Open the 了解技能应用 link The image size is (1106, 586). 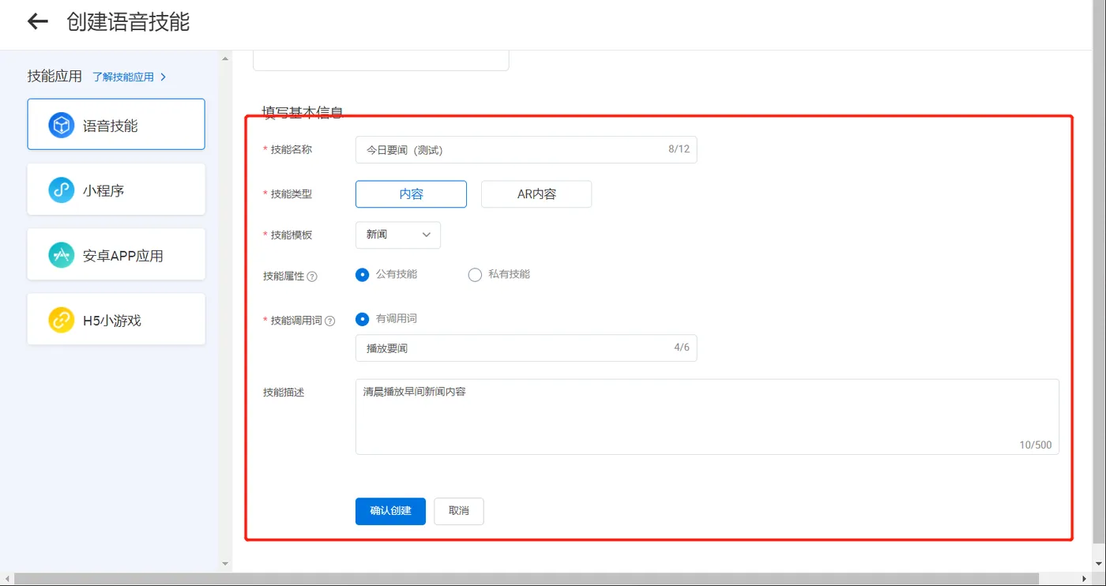coord(123,77)
